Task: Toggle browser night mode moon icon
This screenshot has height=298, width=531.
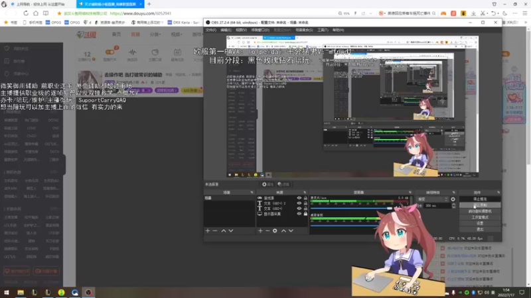Action: pos(505,13)
